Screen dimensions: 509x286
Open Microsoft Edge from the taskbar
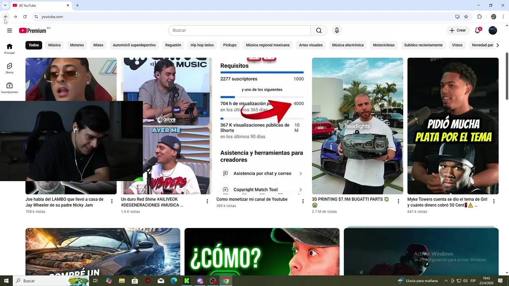pos(174,281)
